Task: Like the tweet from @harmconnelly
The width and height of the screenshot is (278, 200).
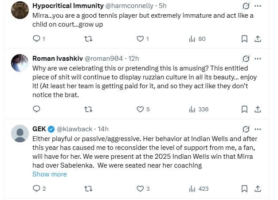Action: point(142,39)
